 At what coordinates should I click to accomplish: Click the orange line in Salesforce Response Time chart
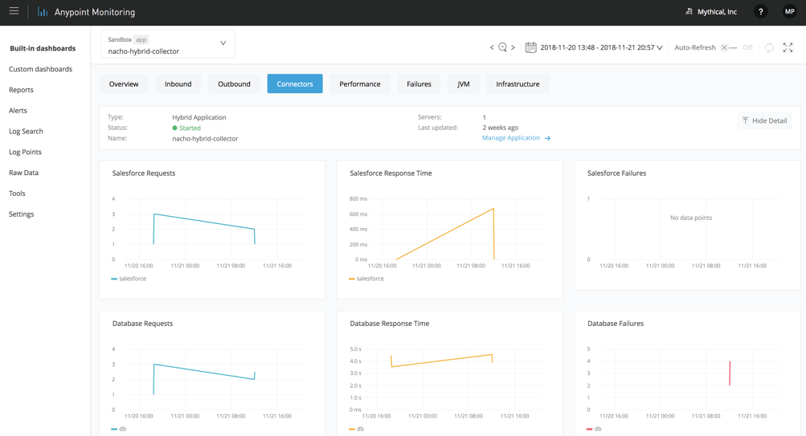tap(445, 234)
